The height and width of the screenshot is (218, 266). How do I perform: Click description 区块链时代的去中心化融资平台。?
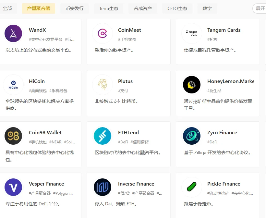pyautogui.click(x=128, y=152)
